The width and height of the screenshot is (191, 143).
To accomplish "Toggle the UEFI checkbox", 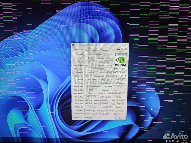I will coord(120,69).
